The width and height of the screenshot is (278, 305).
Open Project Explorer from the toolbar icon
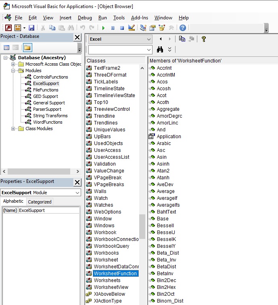click(143, 28)
